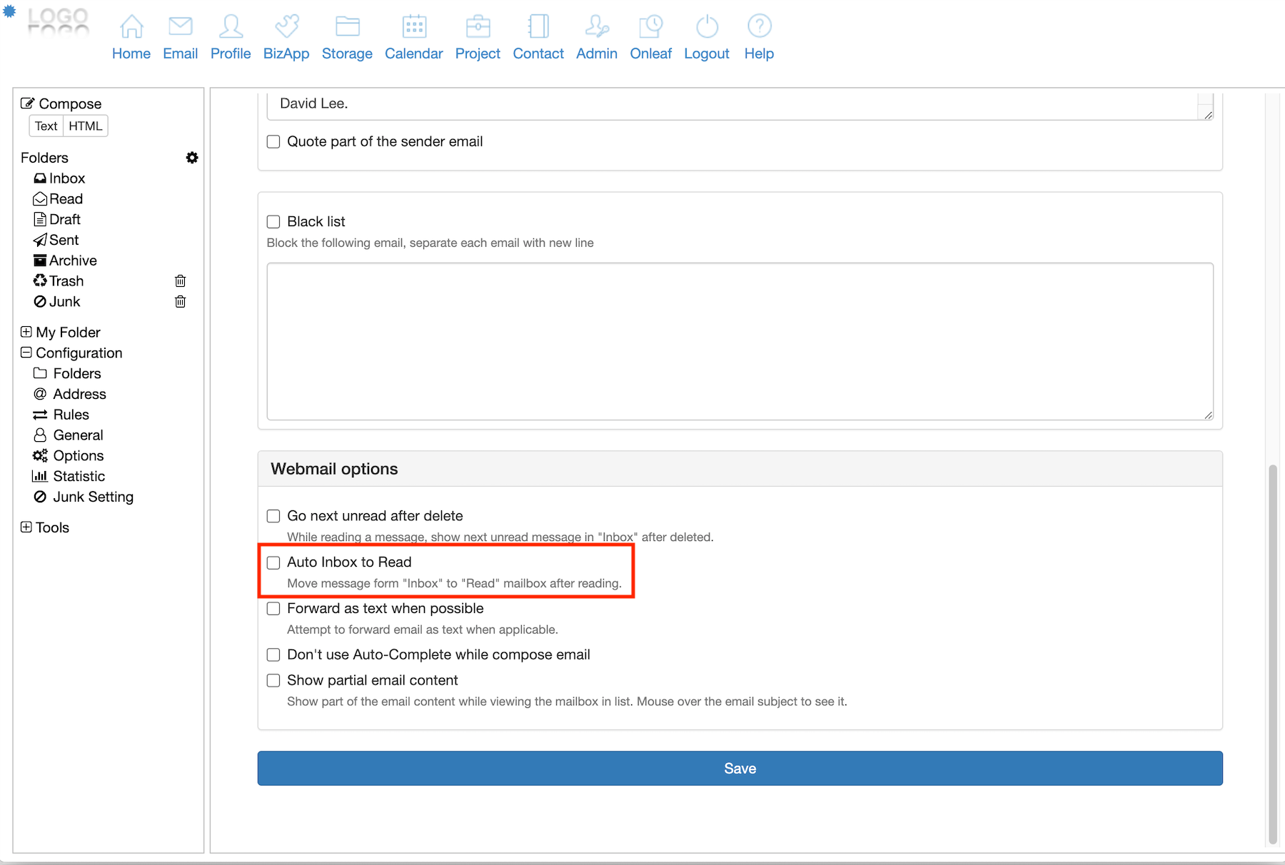This screenshot has width=1285, height=865.
Task: Compose a new HTML email
Action: click(86, 126)
